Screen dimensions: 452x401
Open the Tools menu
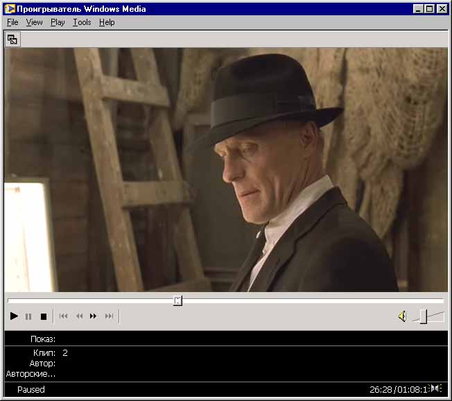82,22
